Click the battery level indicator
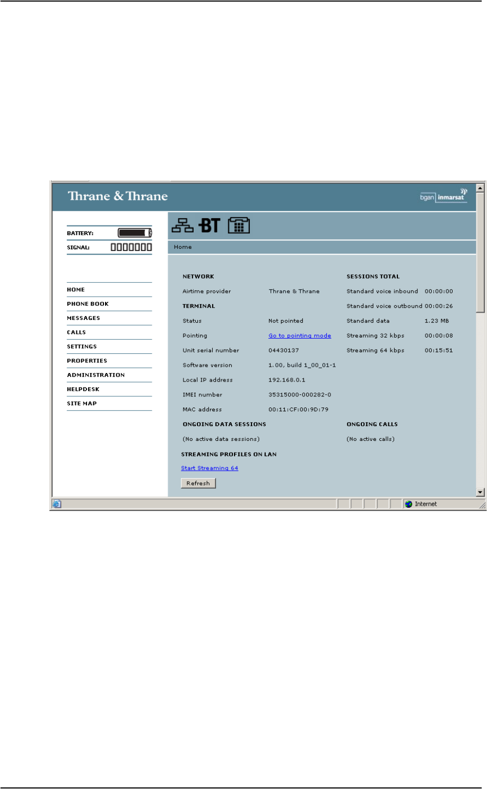487x789 pixels. tap(135, 233)
